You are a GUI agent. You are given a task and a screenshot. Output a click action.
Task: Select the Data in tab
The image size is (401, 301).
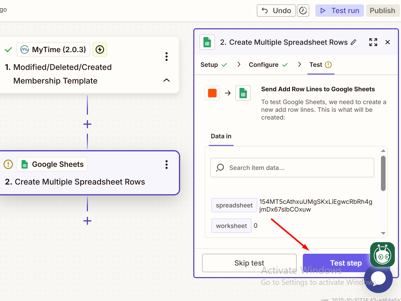tap(221, 136)
